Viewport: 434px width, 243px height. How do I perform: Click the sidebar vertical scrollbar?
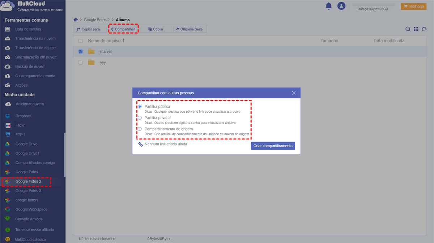(65, 155)
